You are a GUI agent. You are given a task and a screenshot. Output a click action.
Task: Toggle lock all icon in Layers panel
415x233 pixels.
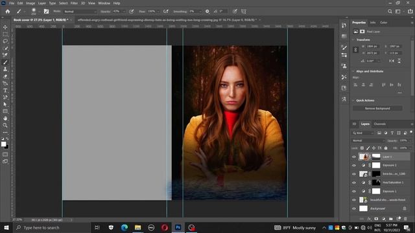tap(386, 148)
